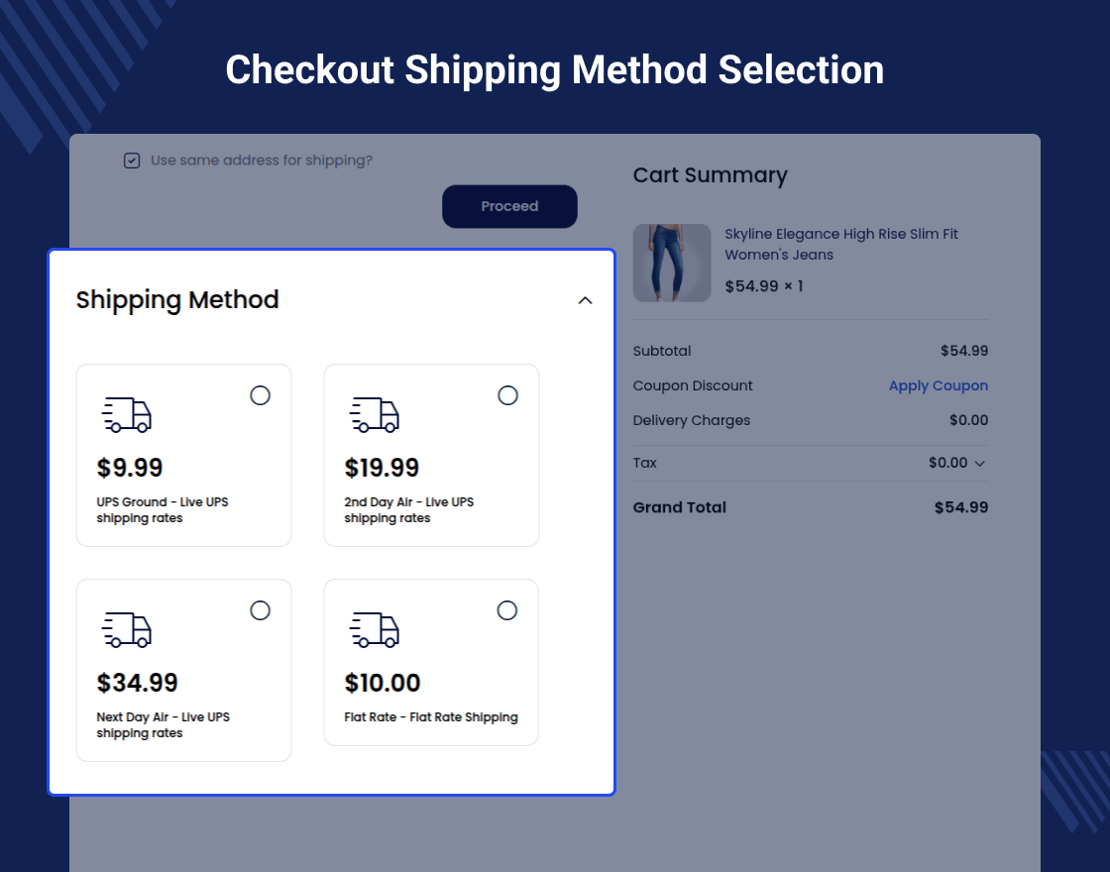Click the truck icon on 2nd Day Air card

375,415
